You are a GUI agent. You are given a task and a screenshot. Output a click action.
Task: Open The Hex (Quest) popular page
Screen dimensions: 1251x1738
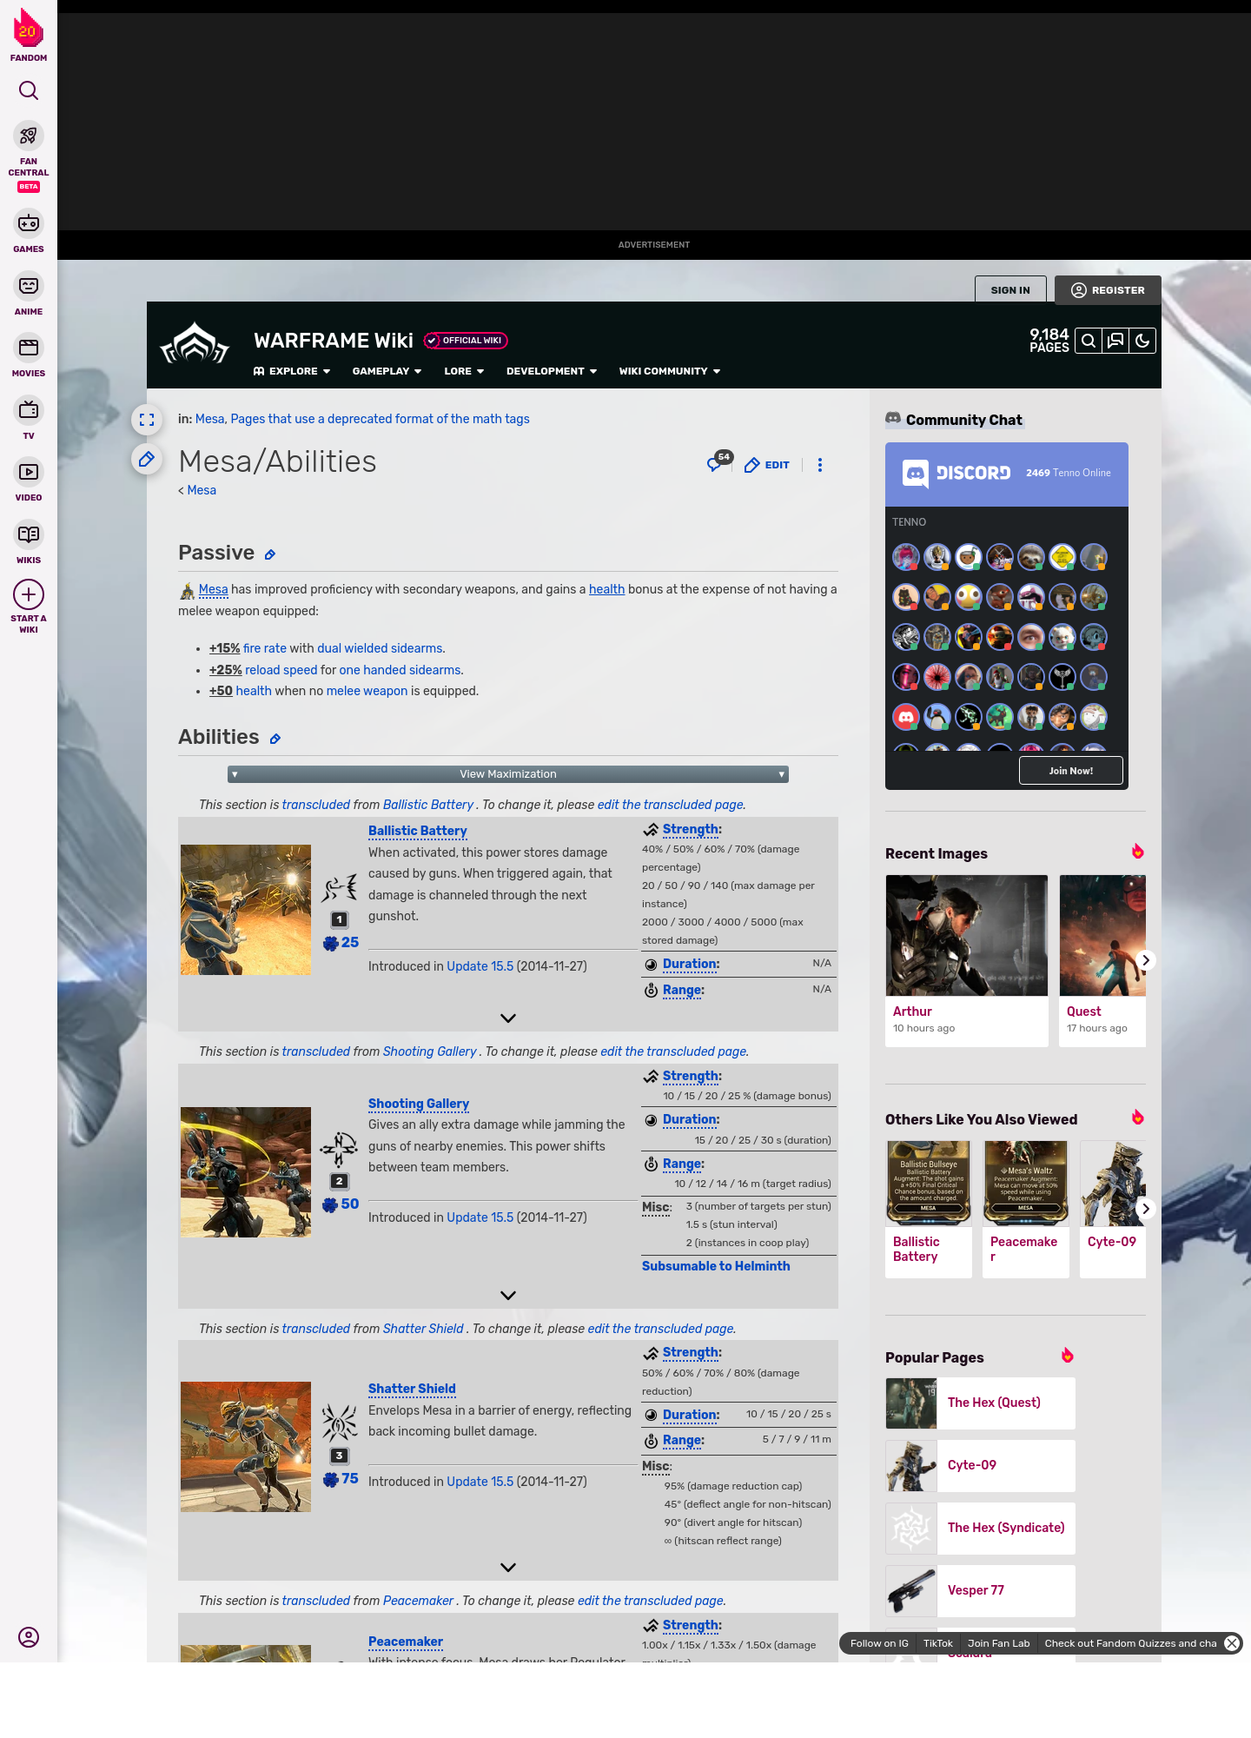980,1403
